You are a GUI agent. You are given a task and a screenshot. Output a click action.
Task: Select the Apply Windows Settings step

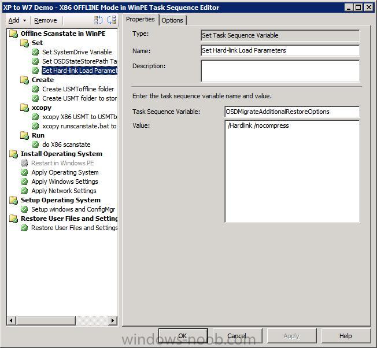(65, 182)
